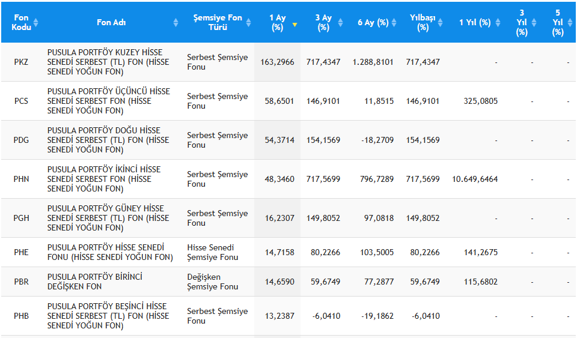Viewport: 586px width, 338px height.
Task: Sort by 3 Yıl (%) arrows
Action: click(534, 22)
